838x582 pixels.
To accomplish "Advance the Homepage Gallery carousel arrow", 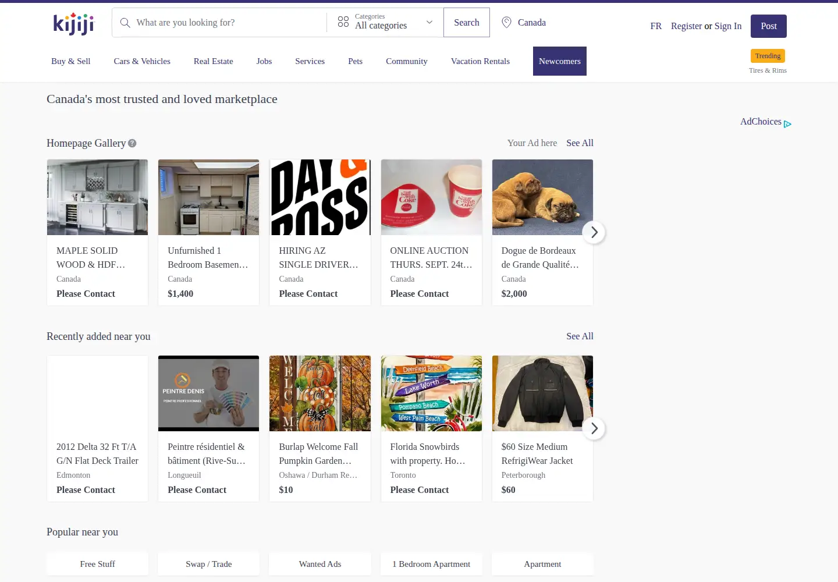I will pos(594,232).
